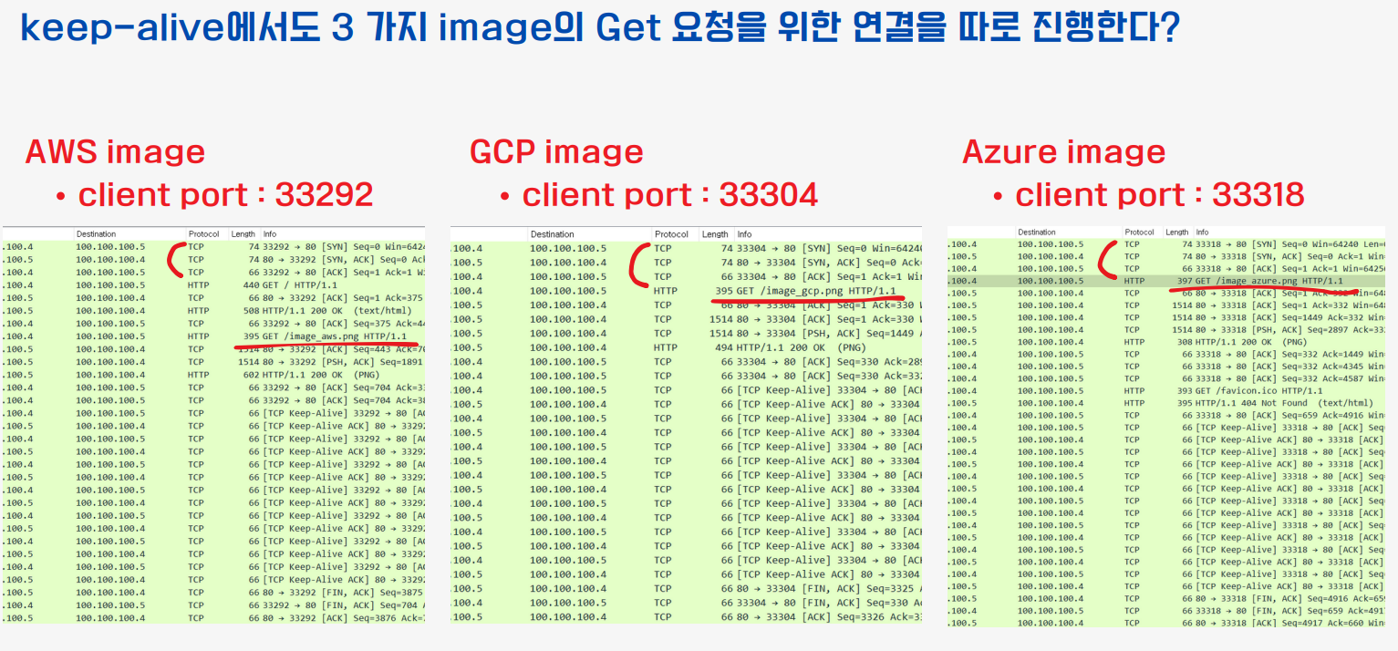
Task: Select the '33318 → 80 [FIN, ACK] Seq=659' row
Action: coord(1166,611)
